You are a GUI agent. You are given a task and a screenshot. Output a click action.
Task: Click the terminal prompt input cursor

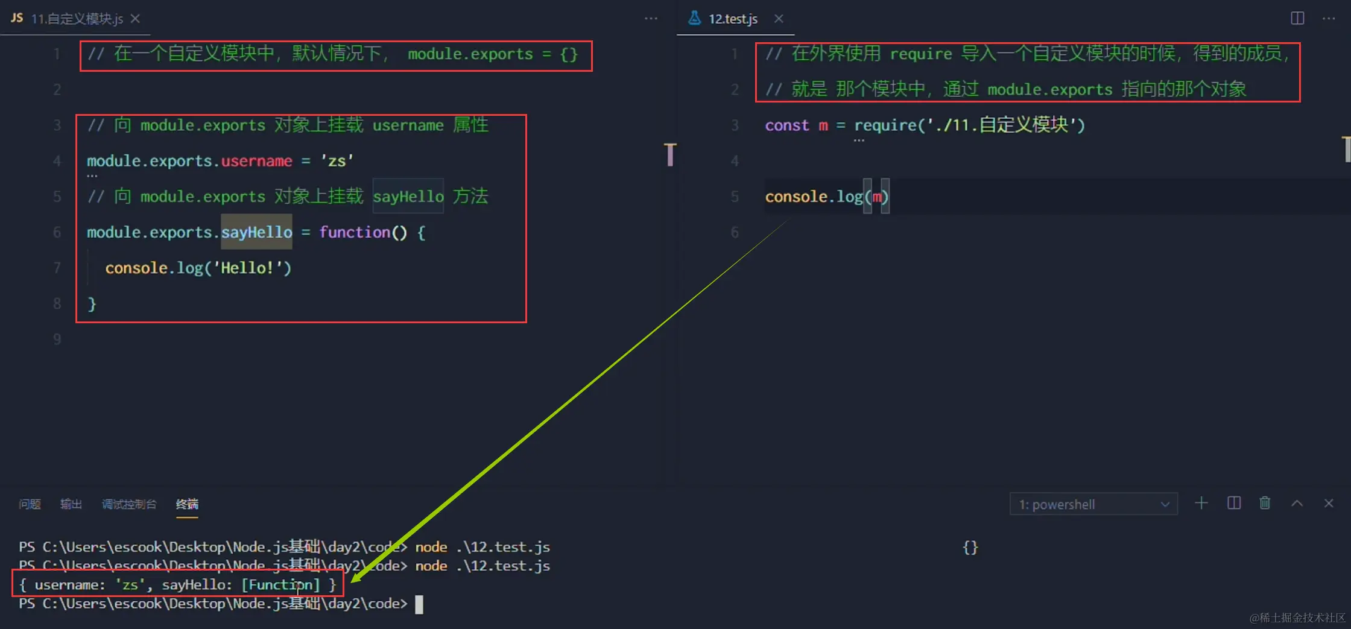[419, 604]
